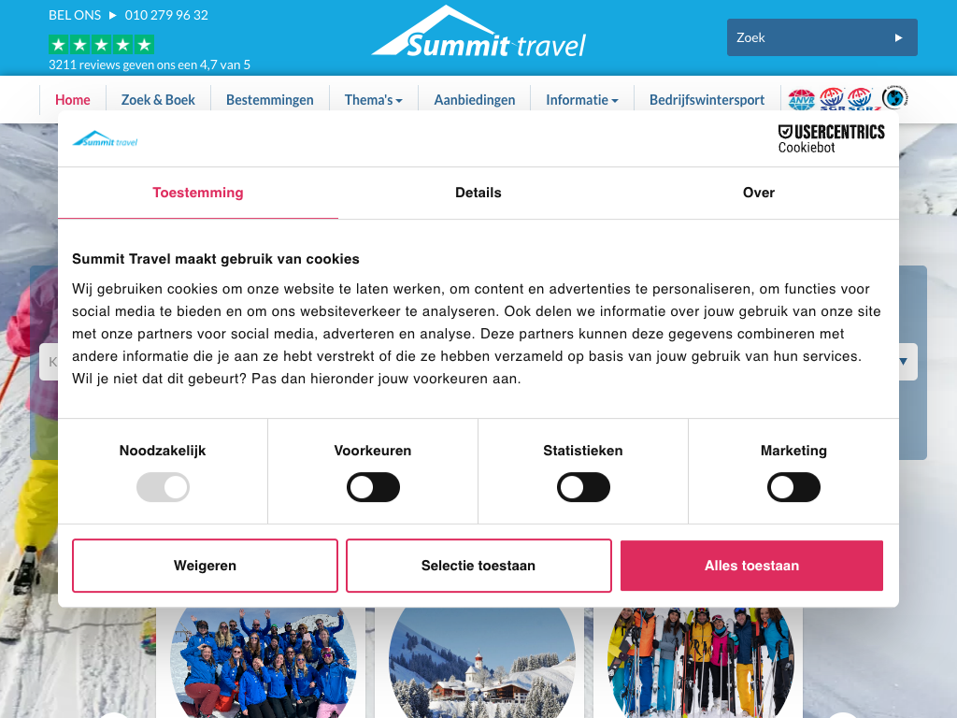
Task: Click the Alles toestaan button
Action: click(751, 566)
